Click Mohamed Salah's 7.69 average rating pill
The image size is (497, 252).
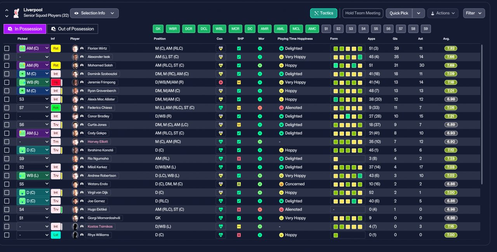451,66
